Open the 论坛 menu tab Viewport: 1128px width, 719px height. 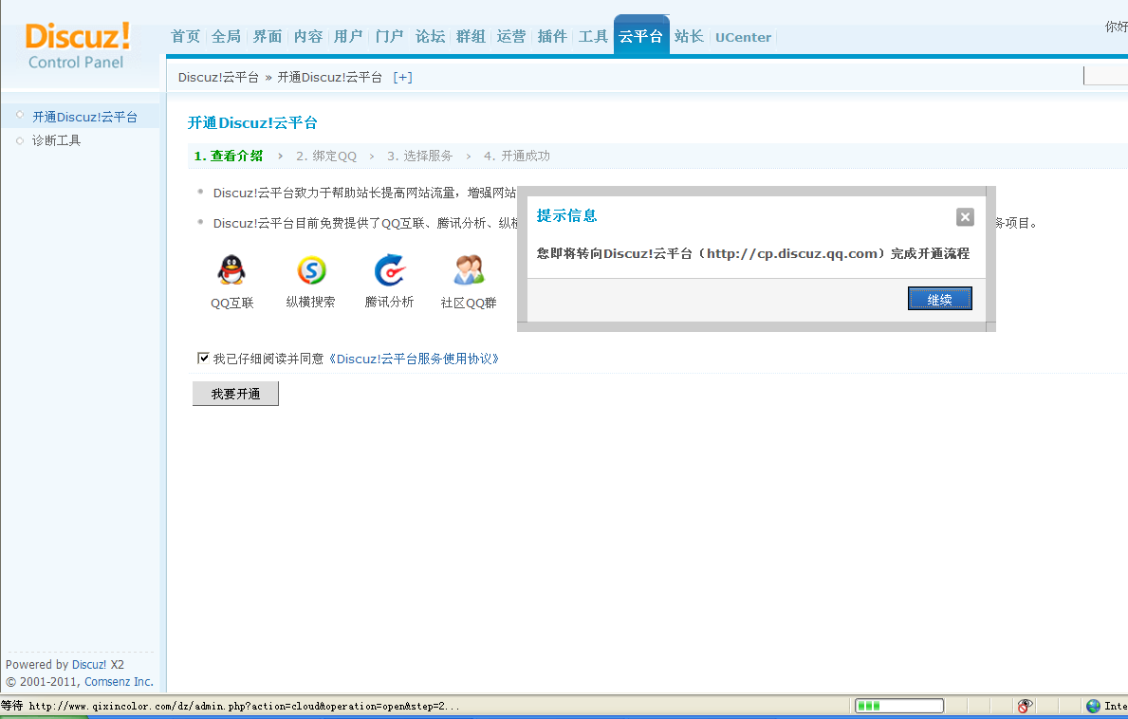[430, 37]
